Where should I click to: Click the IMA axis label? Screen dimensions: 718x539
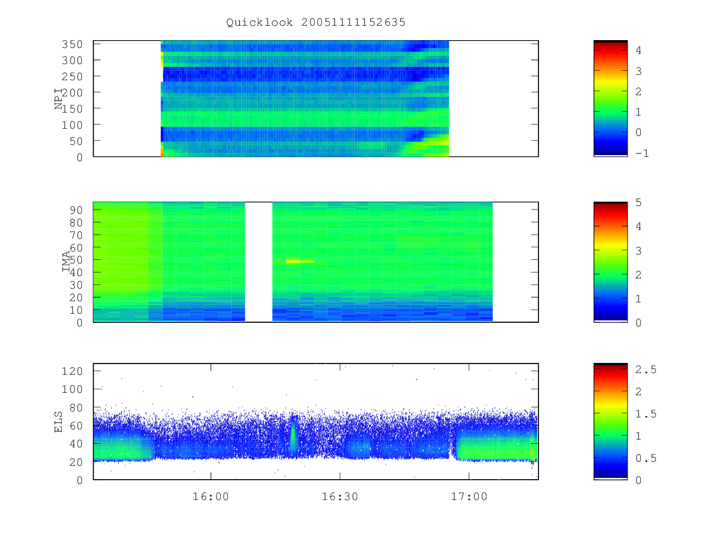66,262
